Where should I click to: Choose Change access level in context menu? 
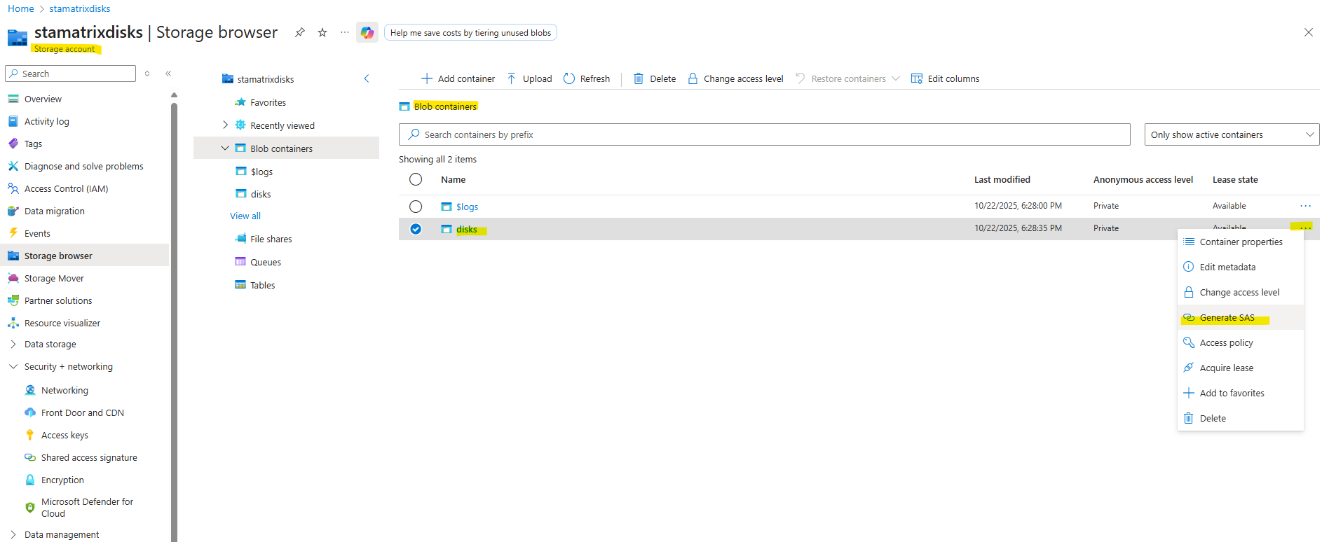pos(1240,292)
